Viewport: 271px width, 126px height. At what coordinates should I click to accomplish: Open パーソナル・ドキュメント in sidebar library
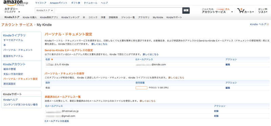(x=18, y=50)
